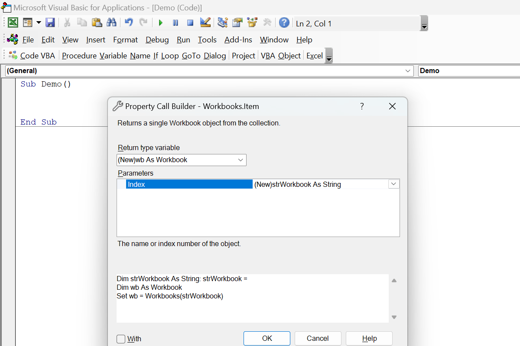Open the Toolbox icon

coord(267,23)
